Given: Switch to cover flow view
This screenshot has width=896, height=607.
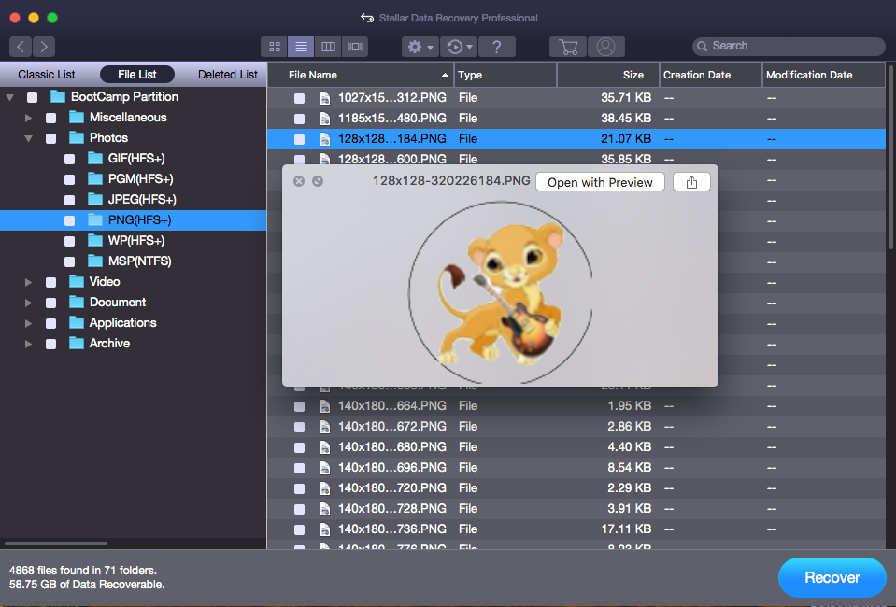Looking at the screenshot, I should tap(355, 47).
